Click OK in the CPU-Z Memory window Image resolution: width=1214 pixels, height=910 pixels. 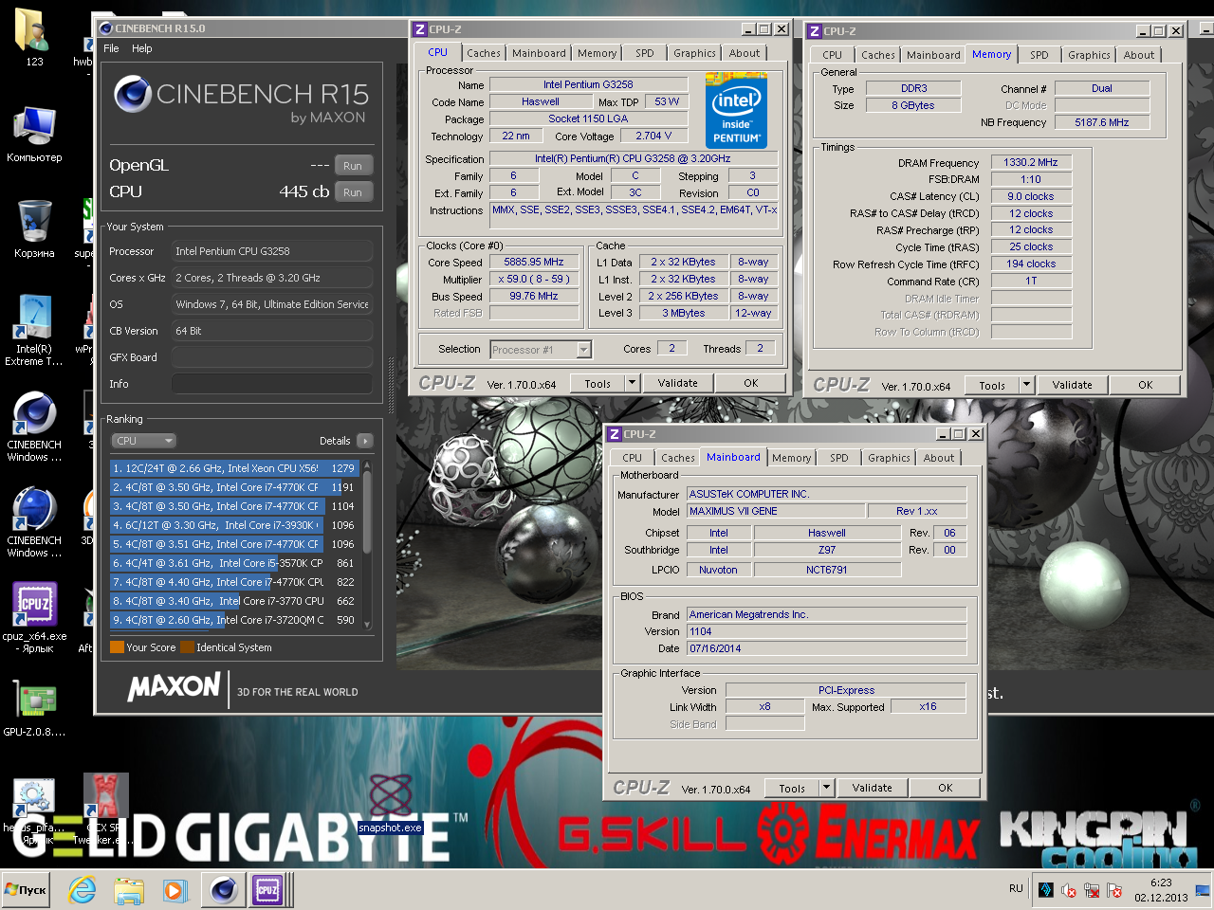pos(1145,385)
